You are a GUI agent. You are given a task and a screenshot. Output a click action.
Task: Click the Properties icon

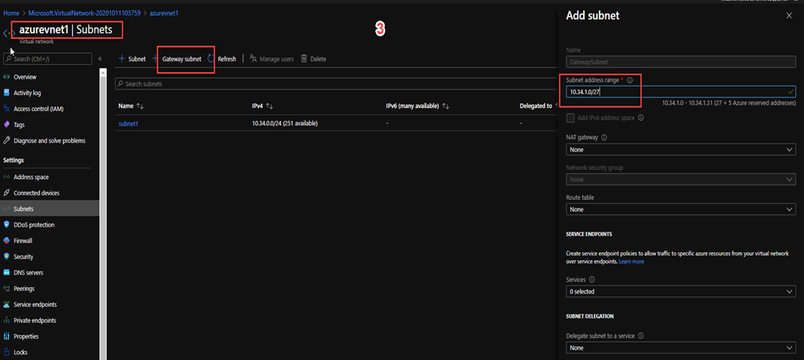point(6,336)
